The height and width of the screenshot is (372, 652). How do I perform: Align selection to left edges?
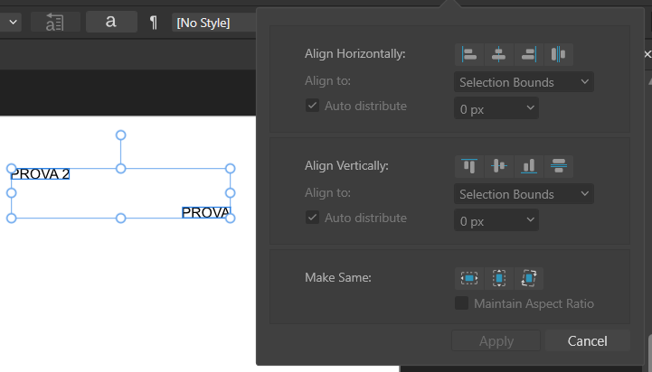point(469,54)
